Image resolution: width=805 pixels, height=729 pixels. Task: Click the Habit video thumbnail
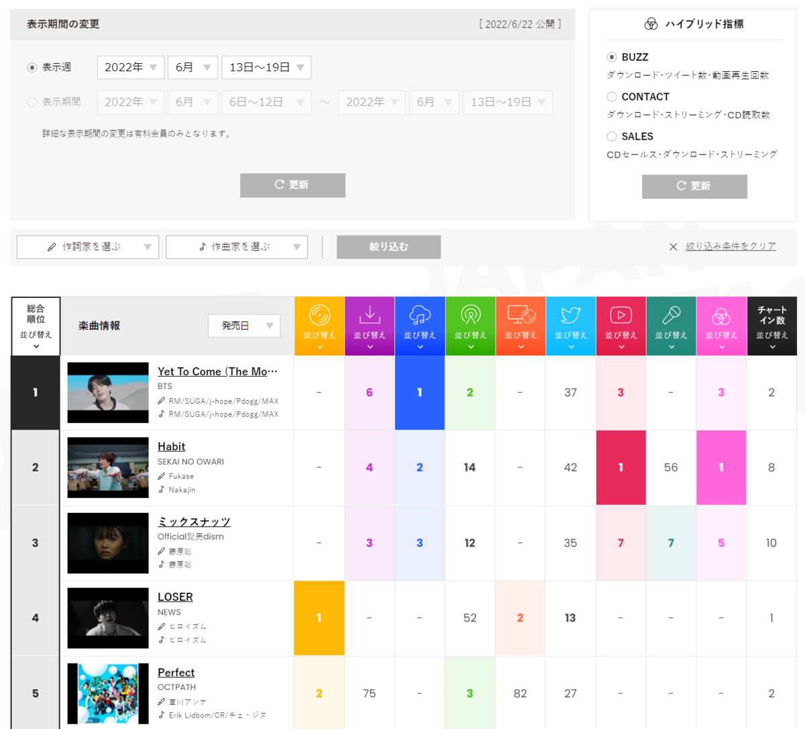pos(108,468)
